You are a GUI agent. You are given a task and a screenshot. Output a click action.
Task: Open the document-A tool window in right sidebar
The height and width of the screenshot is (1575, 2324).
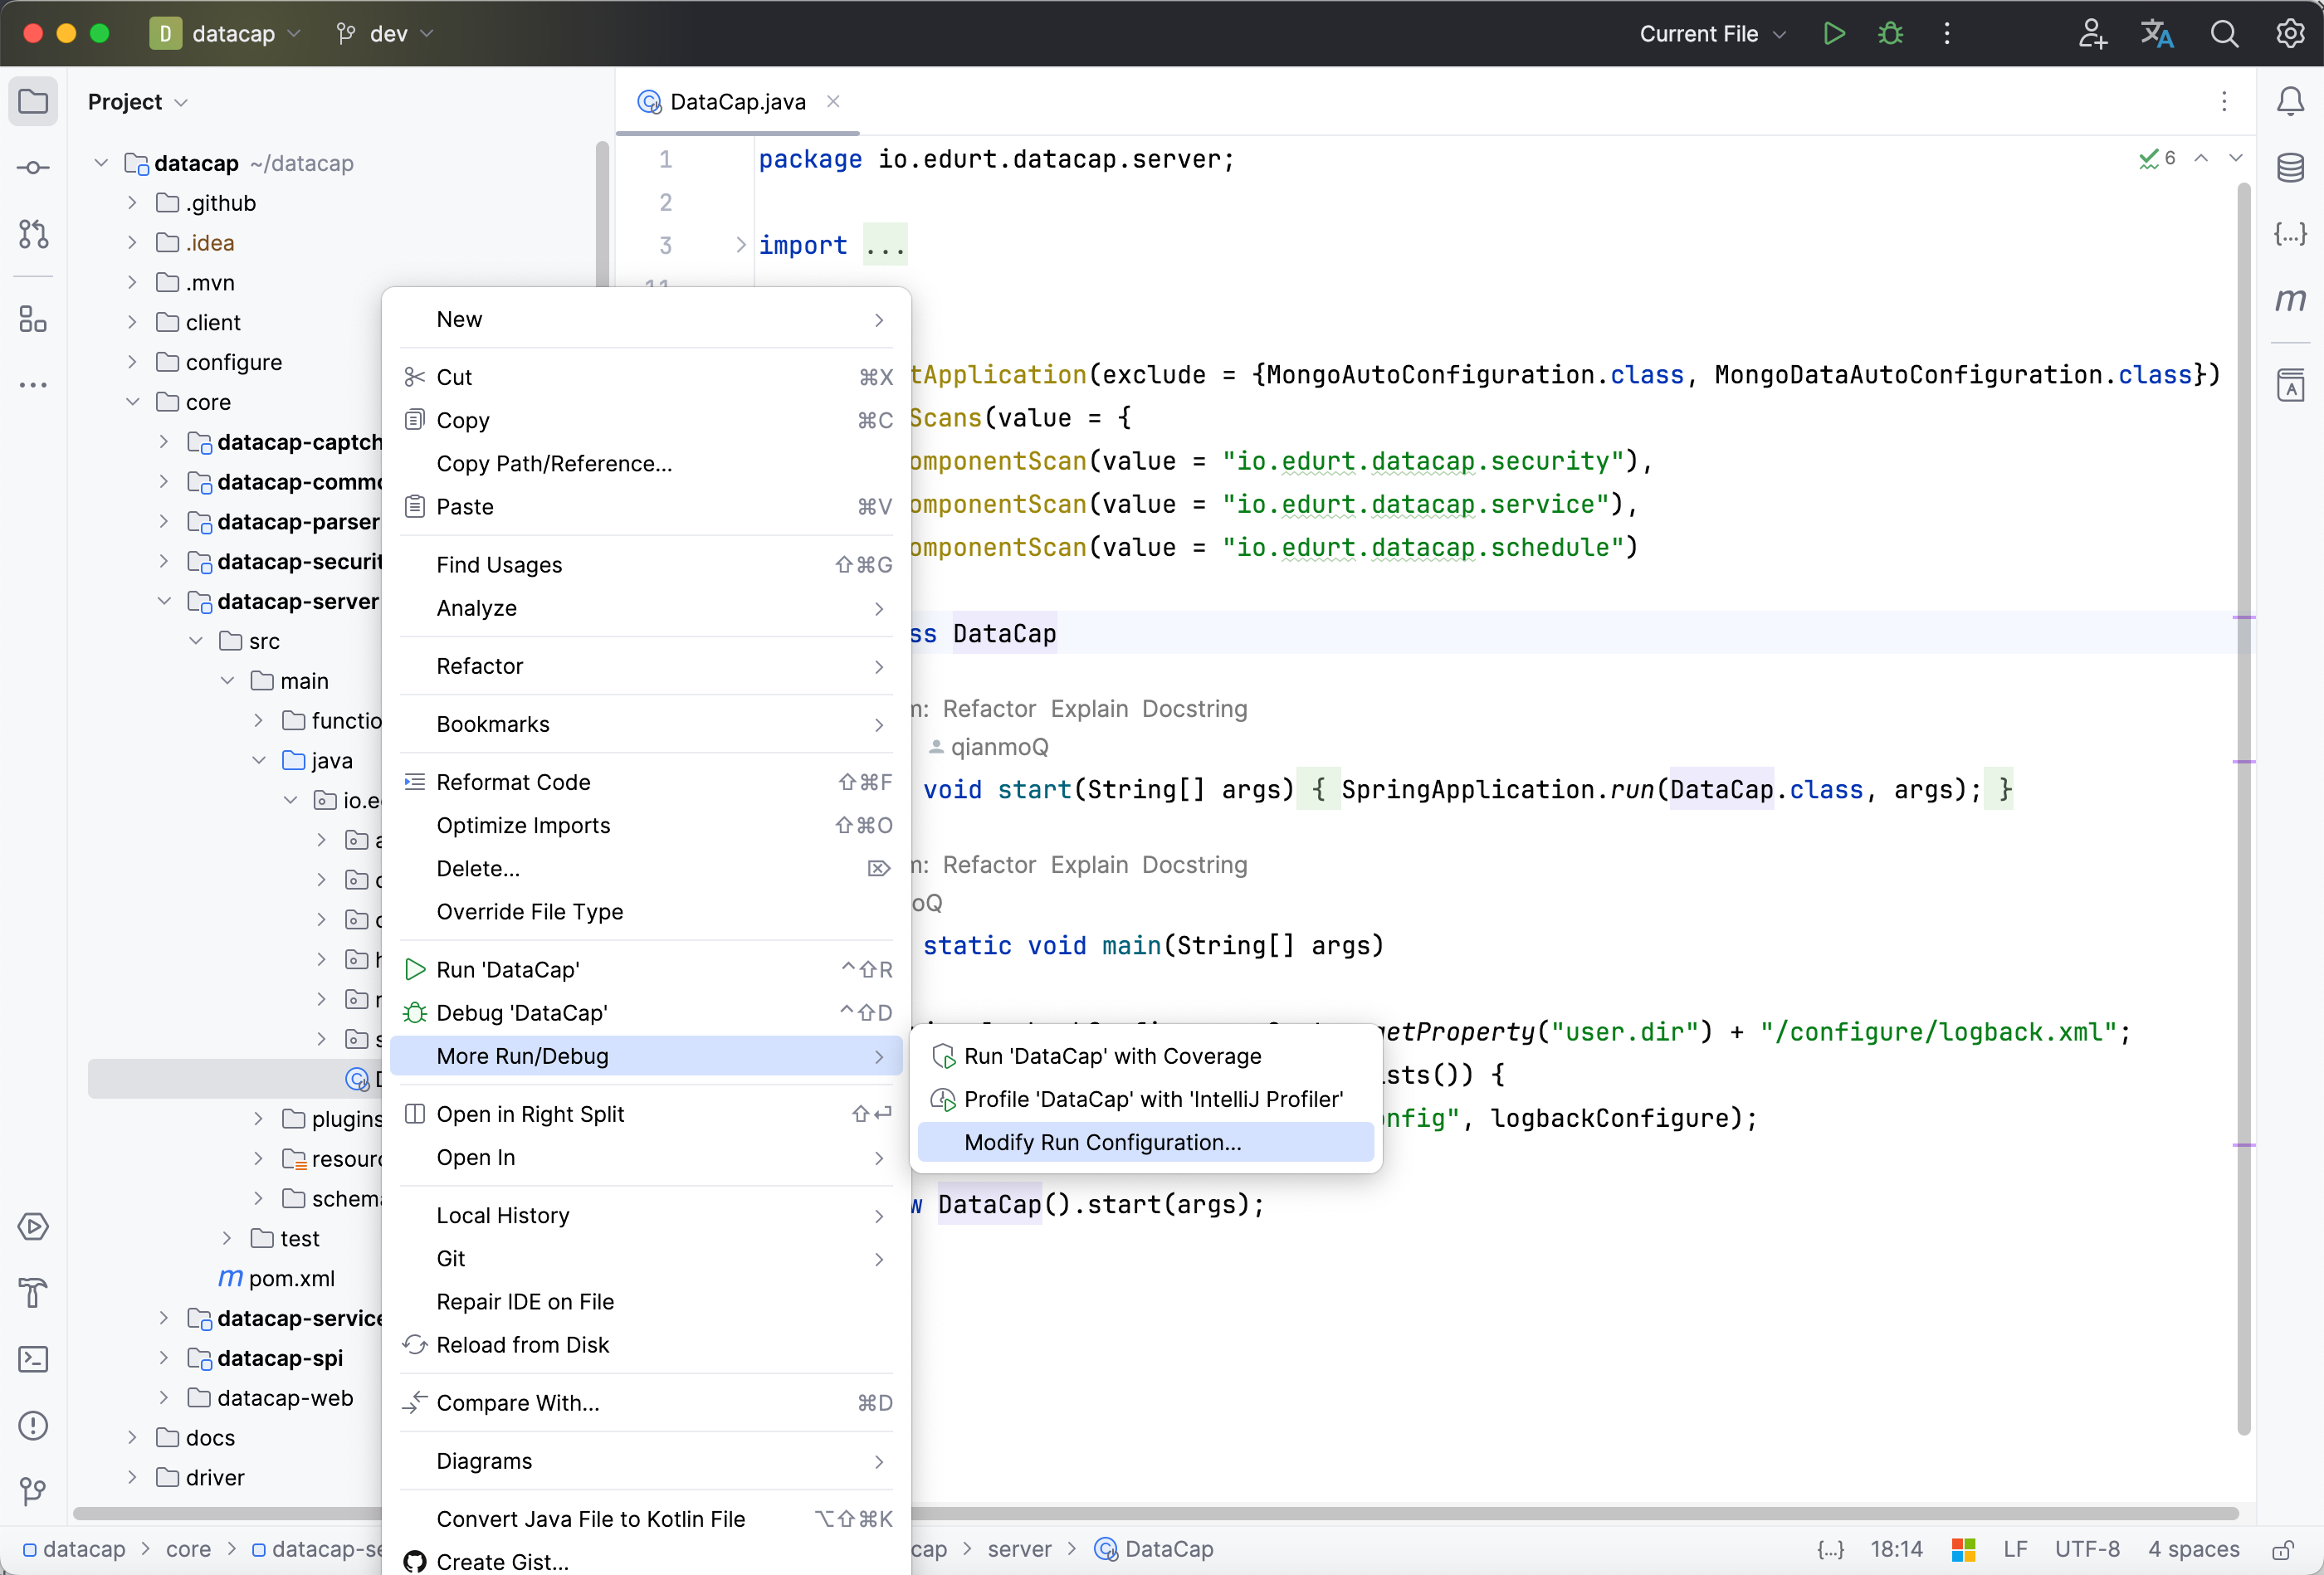[2290, 385]
